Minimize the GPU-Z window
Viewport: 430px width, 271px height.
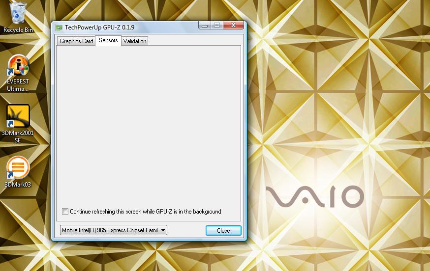205,26
